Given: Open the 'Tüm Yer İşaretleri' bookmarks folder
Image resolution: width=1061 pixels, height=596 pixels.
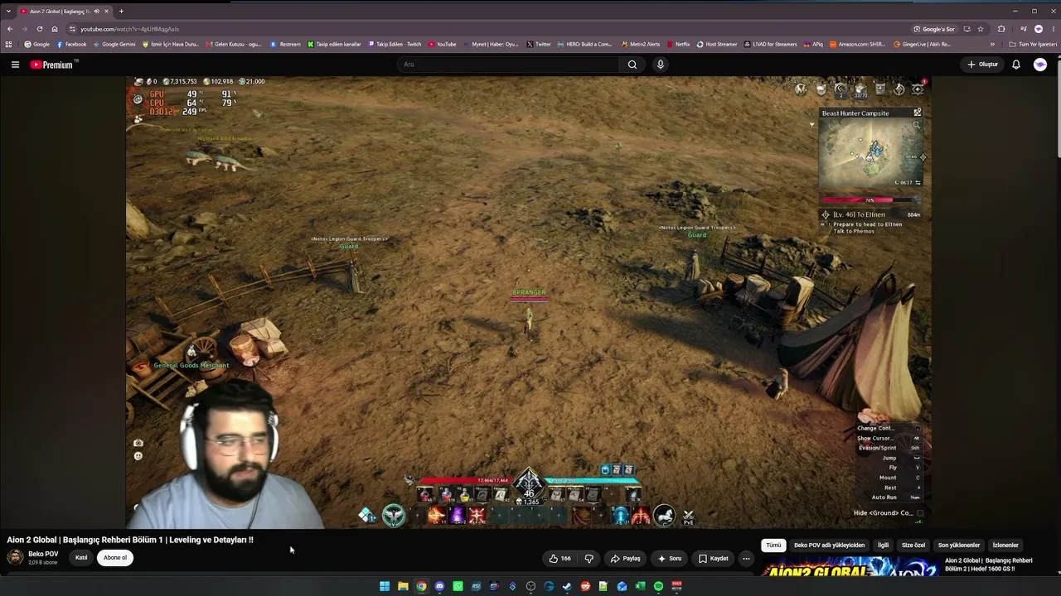Looking at the screenshot, I should pos(1033,44).
